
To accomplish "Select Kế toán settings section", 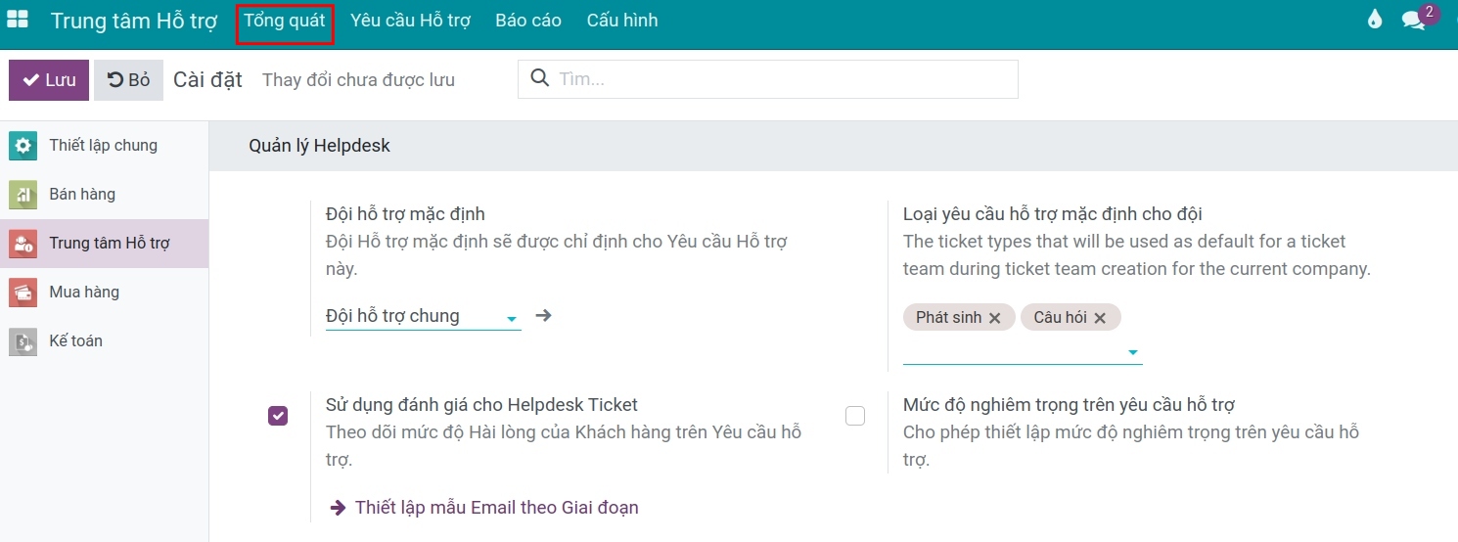I will [x=104, y=341].
